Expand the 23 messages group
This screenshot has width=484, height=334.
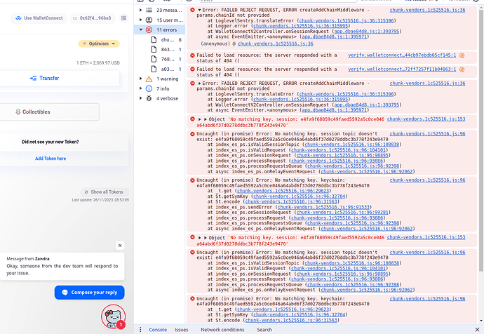point(141,11)
